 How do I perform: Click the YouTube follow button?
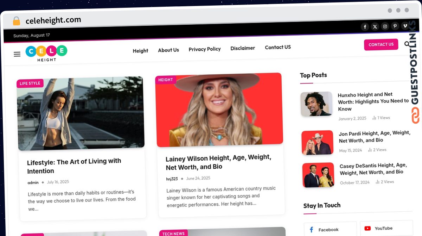click(386, 228)
